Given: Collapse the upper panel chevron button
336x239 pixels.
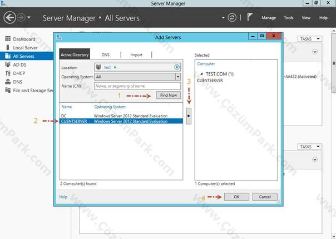Looking at the screenshot, I should click(315, 52).
